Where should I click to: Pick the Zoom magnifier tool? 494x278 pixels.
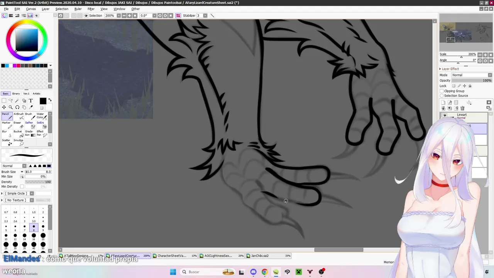point(10,107)
